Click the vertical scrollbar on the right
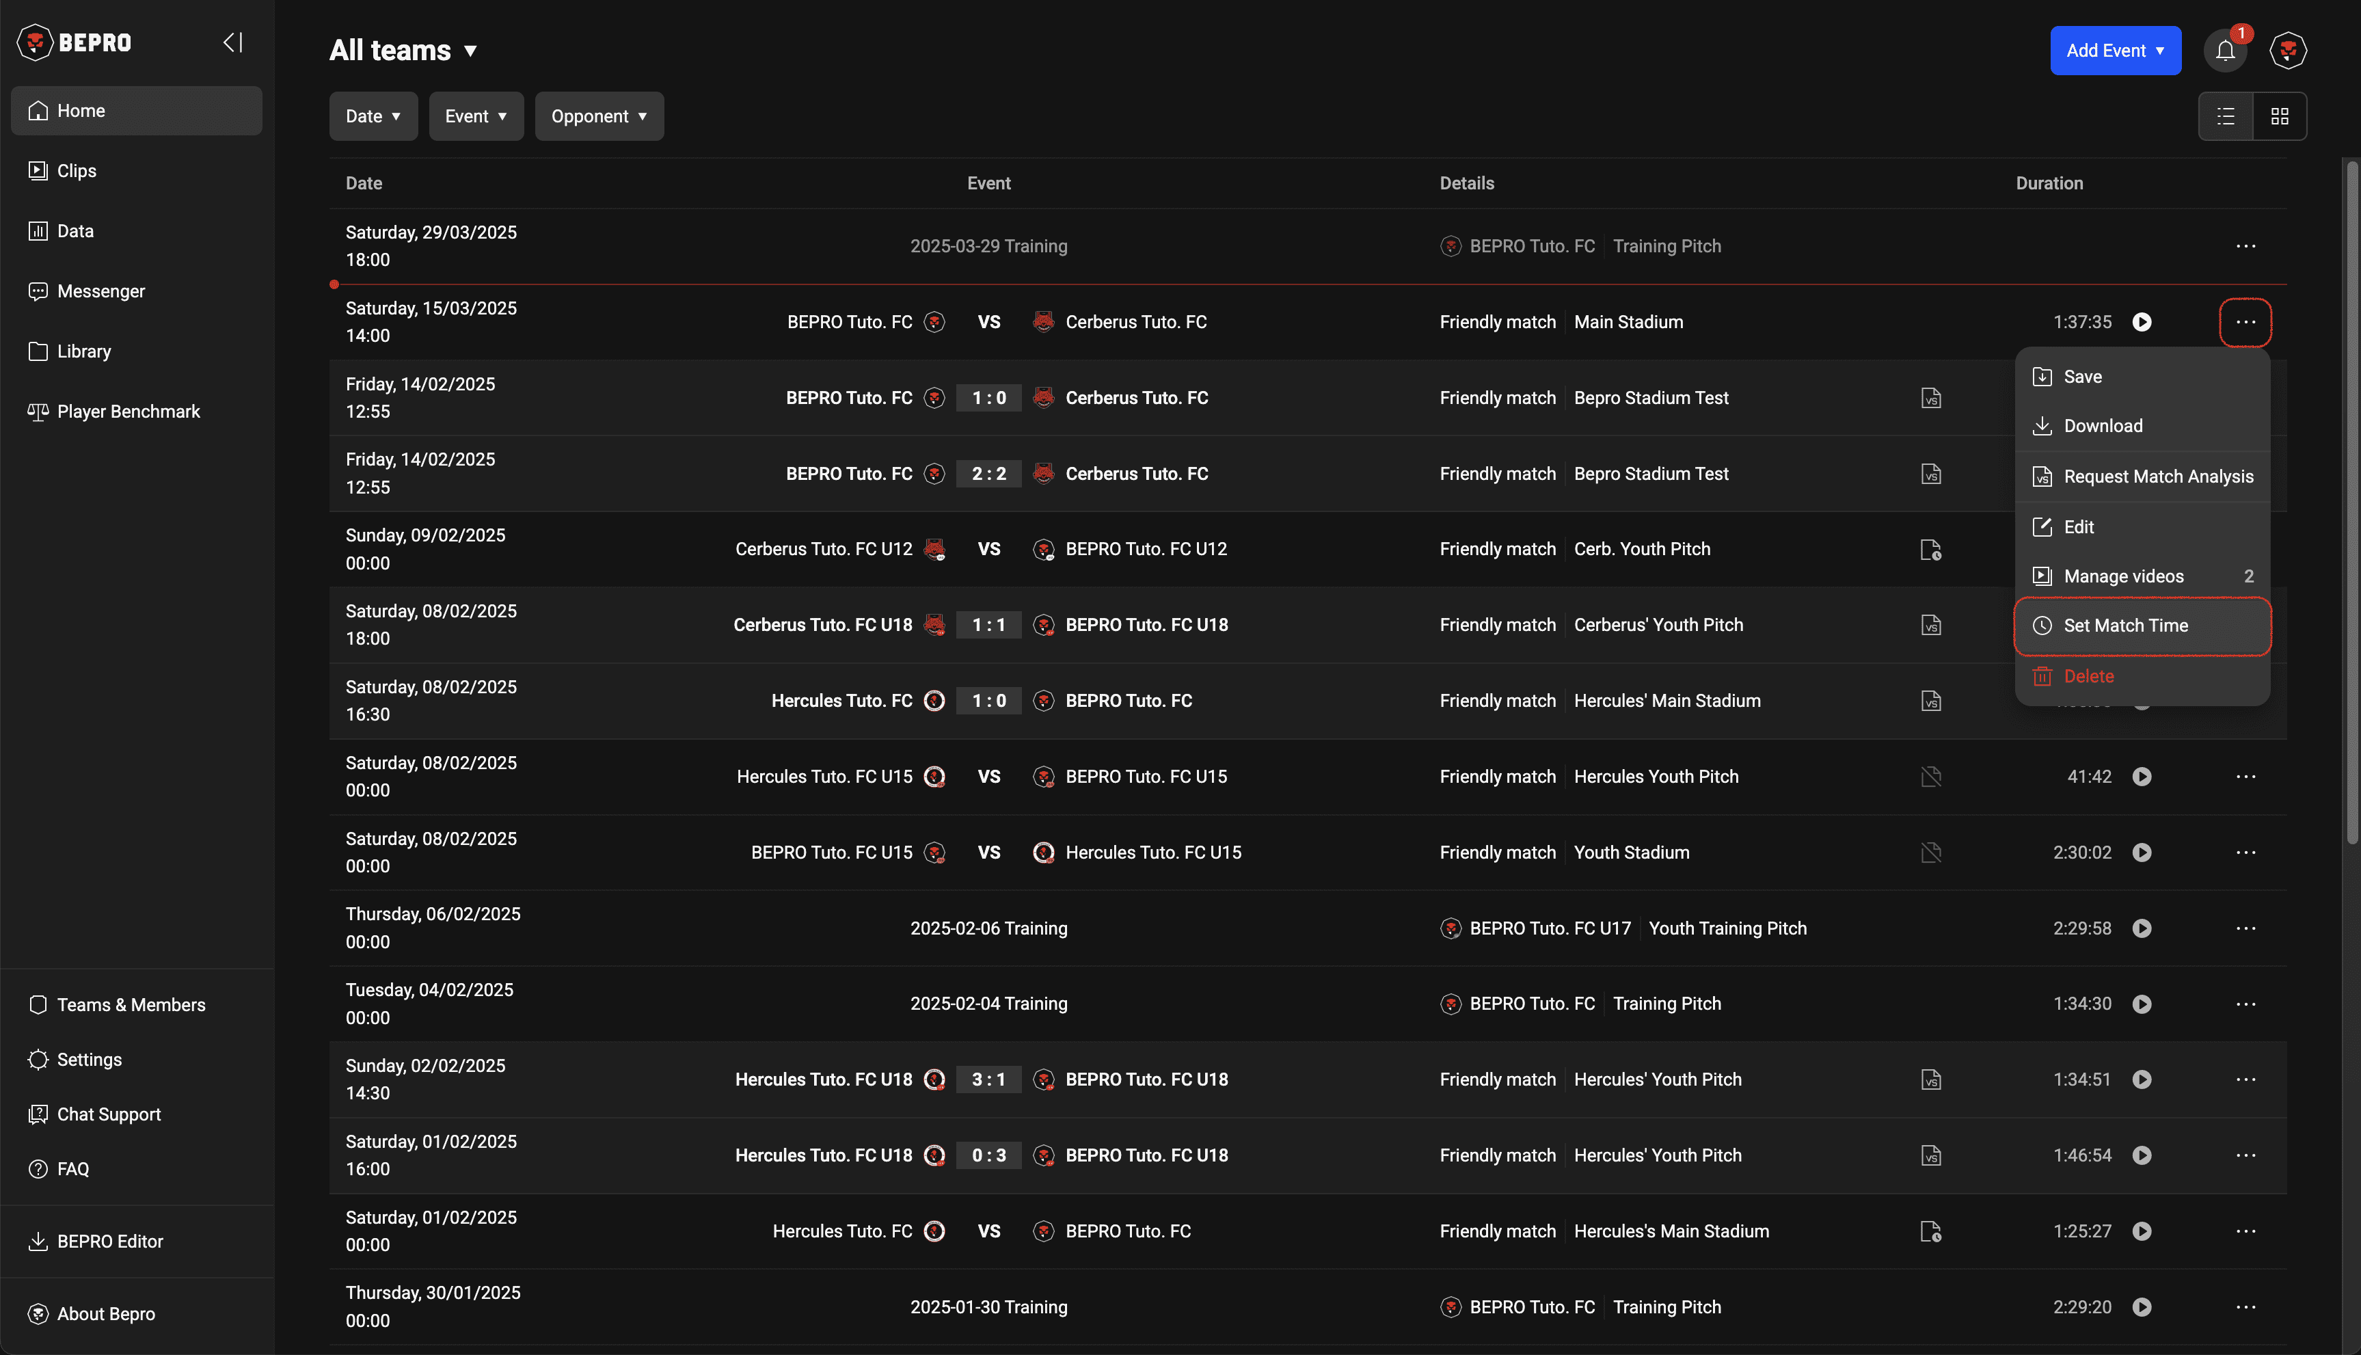 (x=2351, y=502)
